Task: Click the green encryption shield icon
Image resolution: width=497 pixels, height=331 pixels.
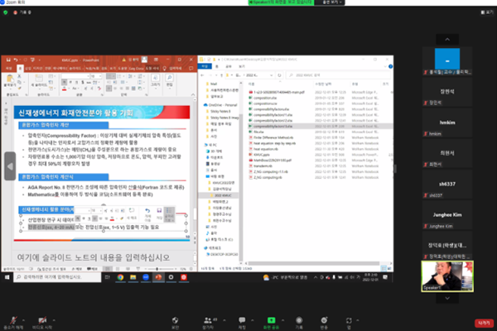Action: [x=6, y=12]
